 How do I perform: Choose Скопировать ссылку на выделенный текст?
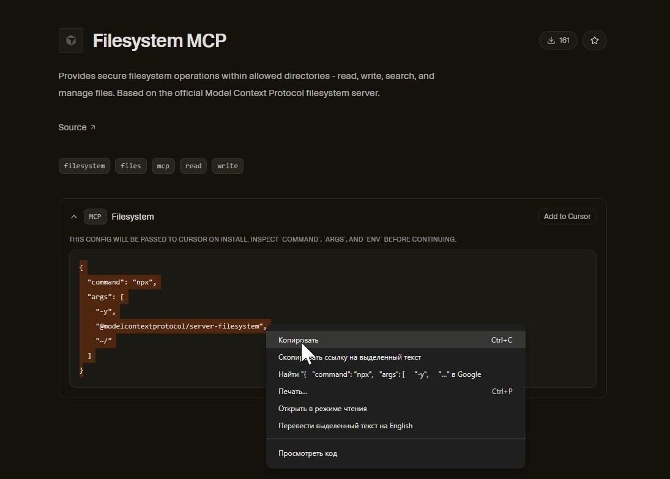396,357
